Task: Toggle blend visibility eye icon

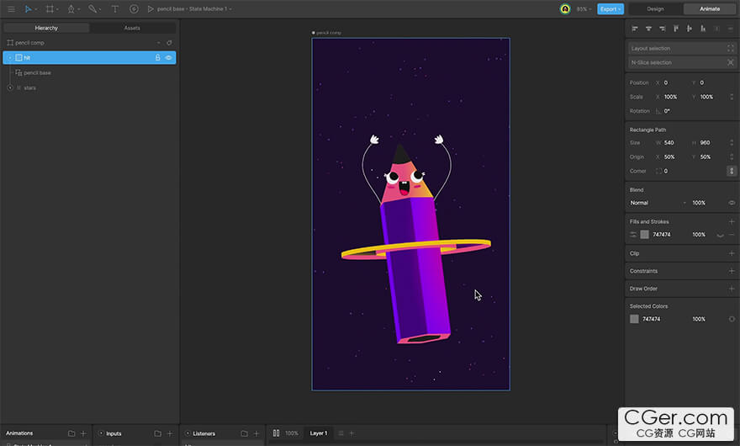Action: tap(732, 203)
